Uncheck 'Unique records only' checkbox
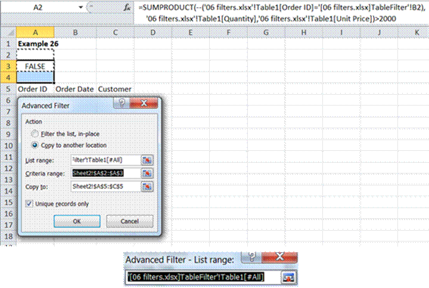 29,203
